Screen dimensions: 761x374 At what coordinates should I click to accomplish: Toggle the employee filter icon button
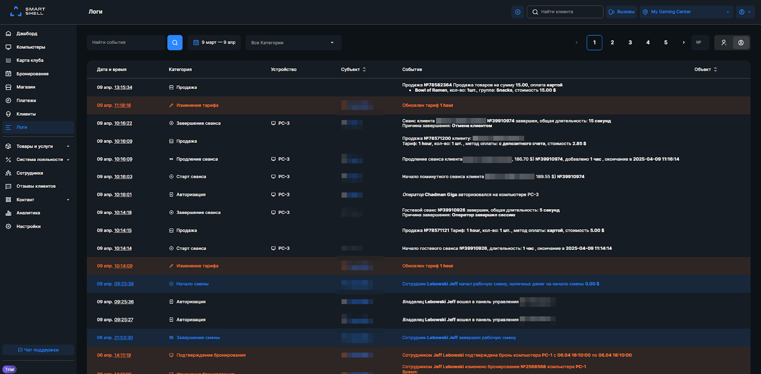tap(741, 43)
